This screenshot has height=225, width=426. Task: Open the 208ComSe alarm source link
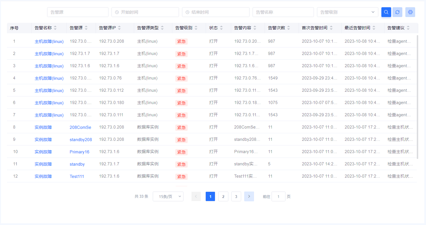click(x=80, y=127)
